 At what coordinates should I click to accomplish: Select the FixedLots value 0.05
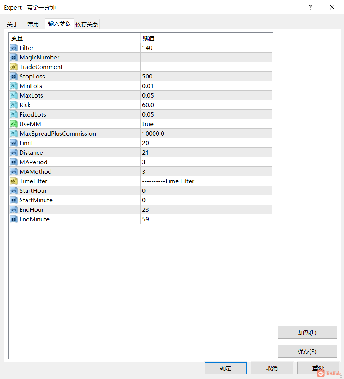tap(148, 115)
